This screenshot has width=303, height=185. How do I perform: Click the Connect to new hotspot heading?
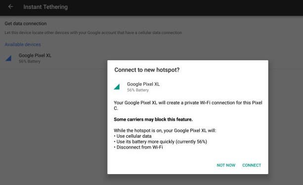pos(147,70)
